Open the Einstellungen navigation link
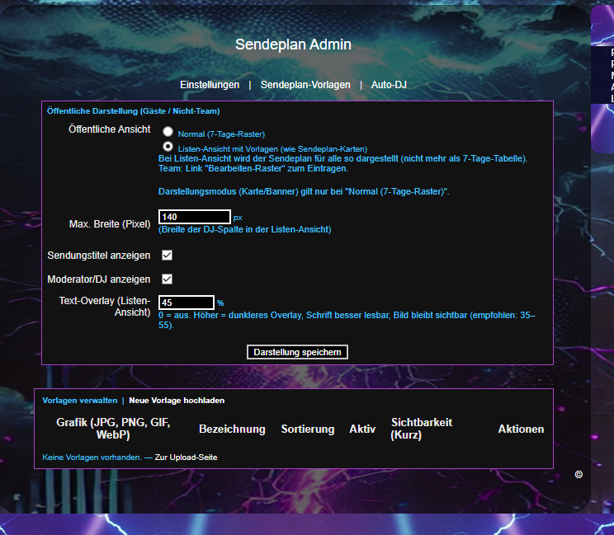Viewport: 614px width, 535px height. click(210, 85)
